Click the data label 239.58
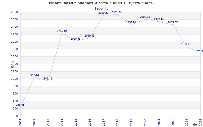 [x=20, y=105]
